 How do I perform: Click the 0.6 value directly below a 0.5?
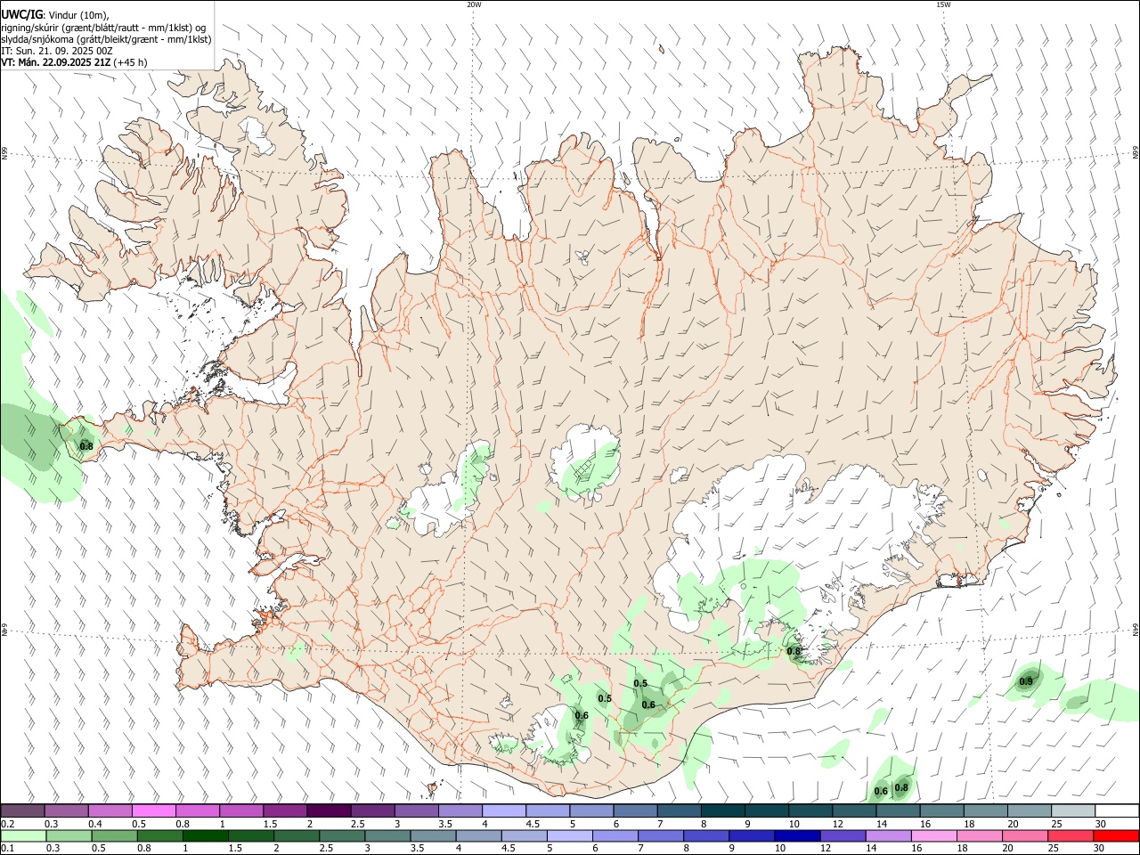[648, 704]
